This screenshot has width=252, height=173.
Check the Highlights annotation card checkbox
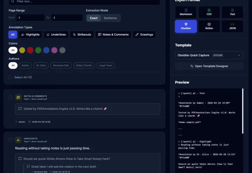click(10, 139)
